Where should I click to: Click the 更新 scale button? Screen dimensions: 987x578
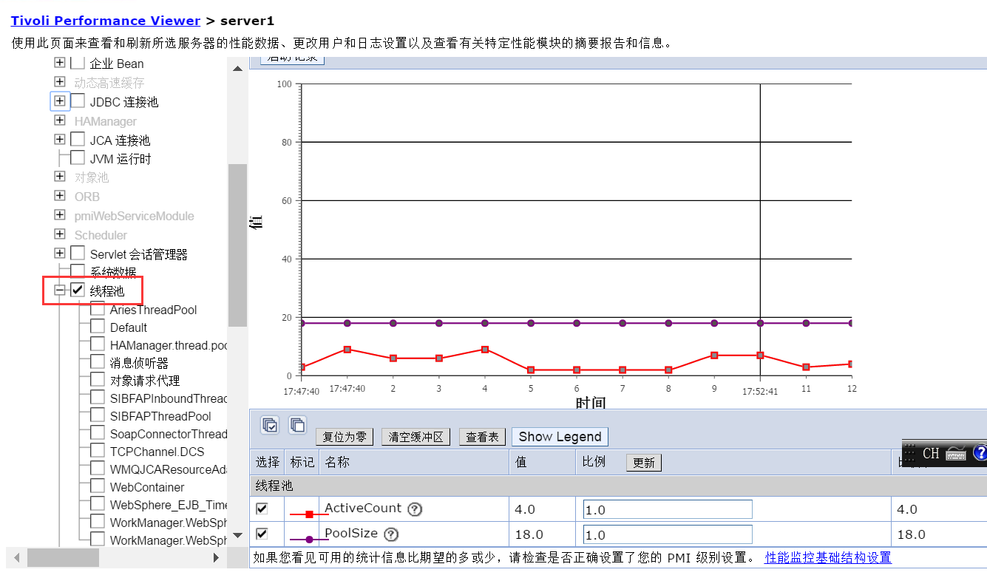click(x=644, y=462)
